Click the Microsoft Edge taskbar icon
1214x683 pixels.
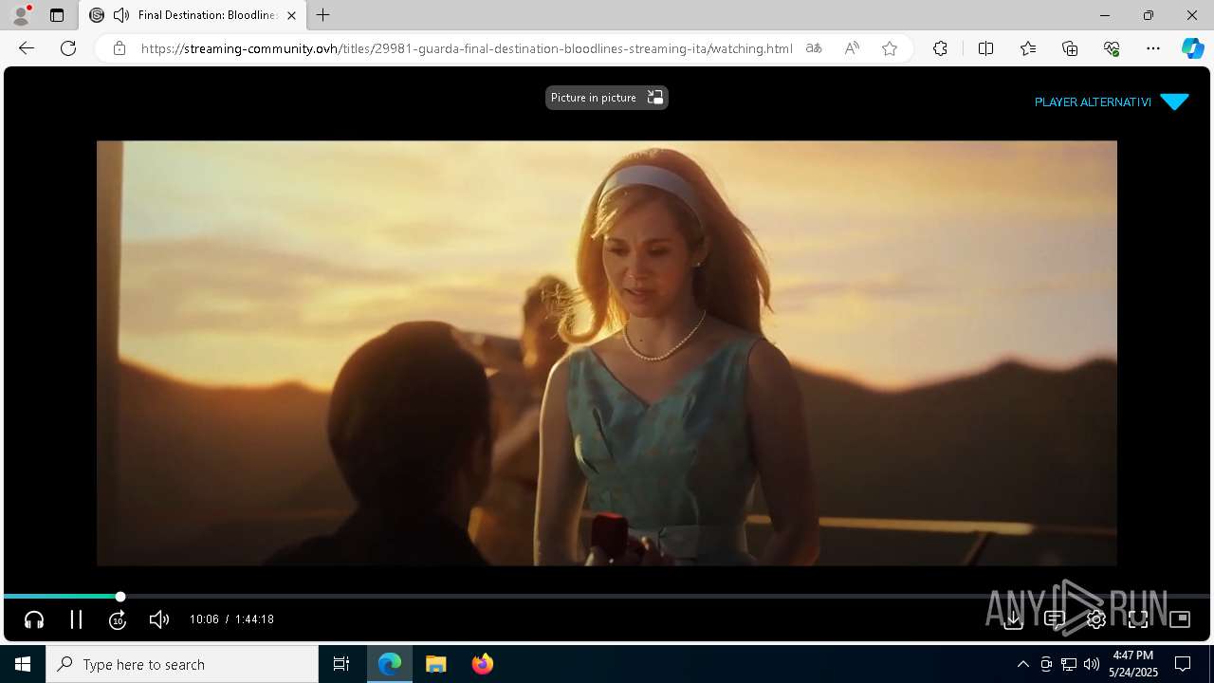click(390, 664)
